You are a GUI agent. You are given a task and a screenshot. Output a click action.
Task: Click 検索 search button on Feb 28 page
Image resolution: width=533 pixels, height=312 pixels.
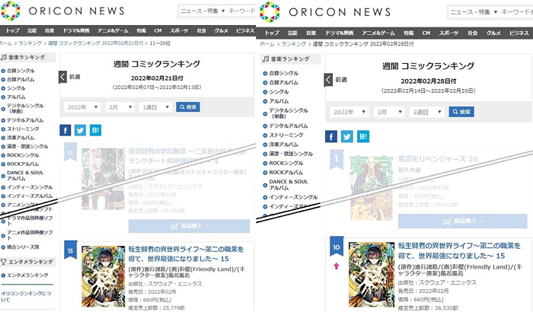461,112
